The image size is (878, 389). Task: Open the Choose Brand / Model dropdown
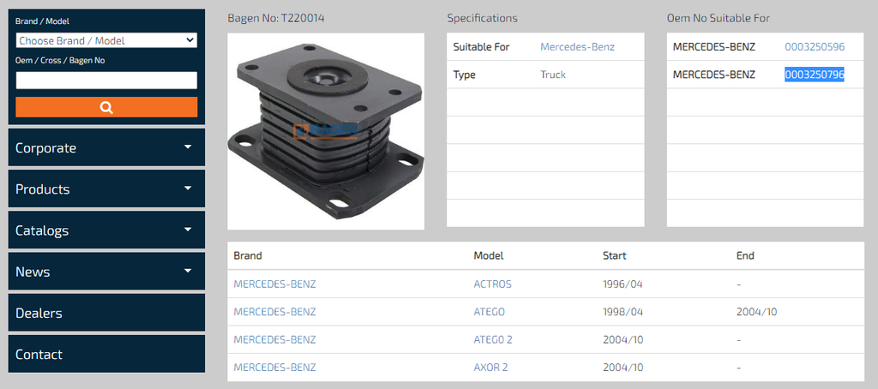106,40
